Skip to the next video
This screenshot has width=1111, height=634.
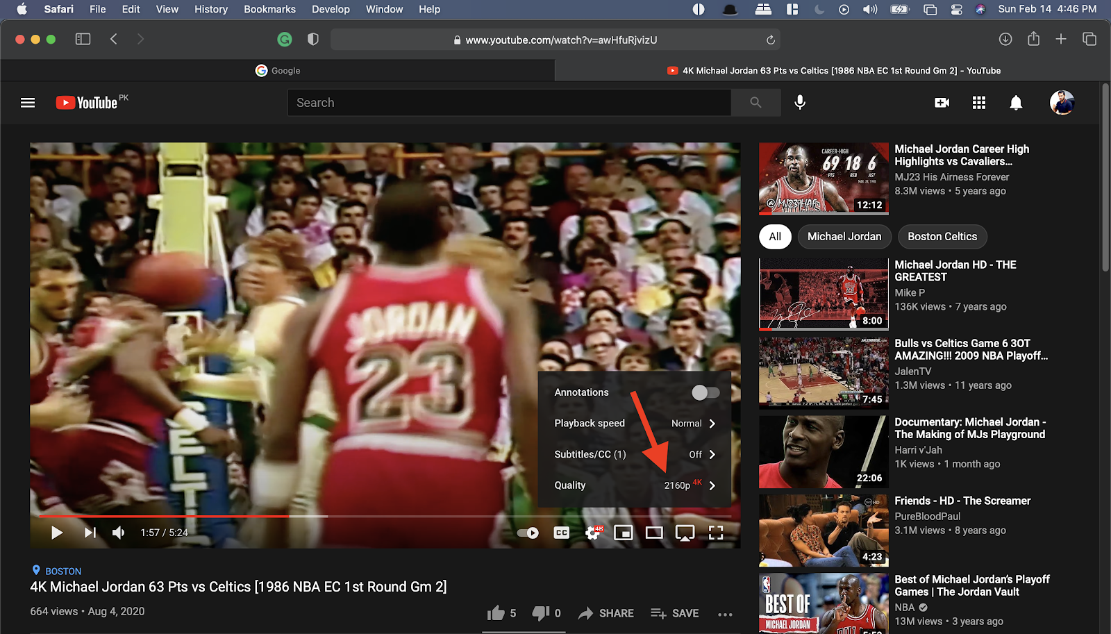90,533
